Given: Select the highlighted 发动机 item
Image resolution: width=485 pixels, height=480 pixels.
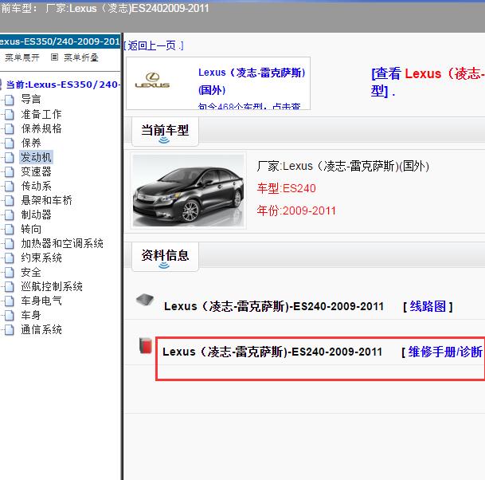Looking at the screenshot, I should [36, 157].
